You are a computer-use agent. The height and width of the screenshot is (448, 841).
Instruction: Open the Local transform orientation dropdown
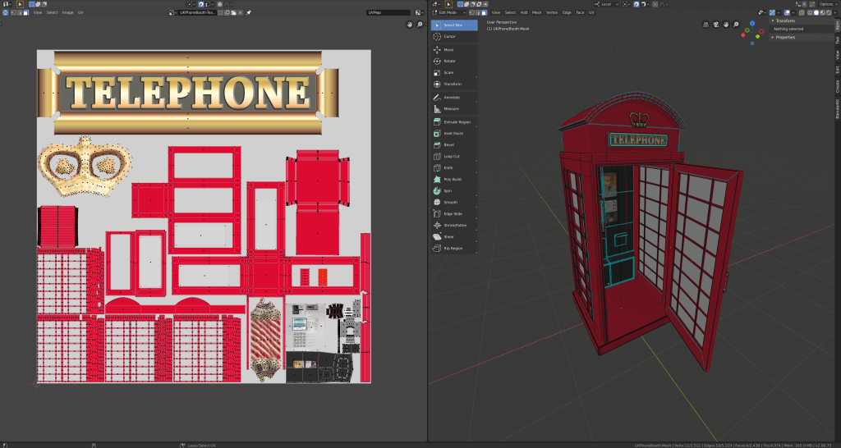(x=608, y=4)
